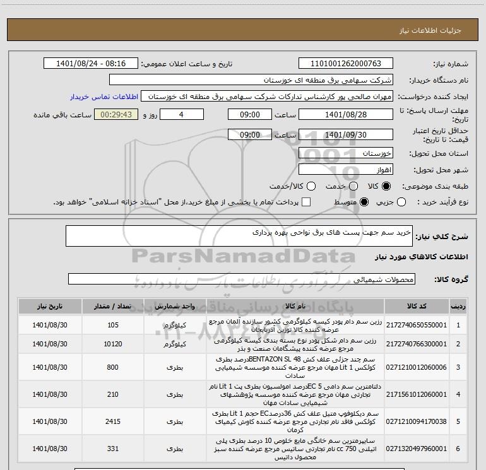Click product code 2171561012060001

tap(417, 394)
